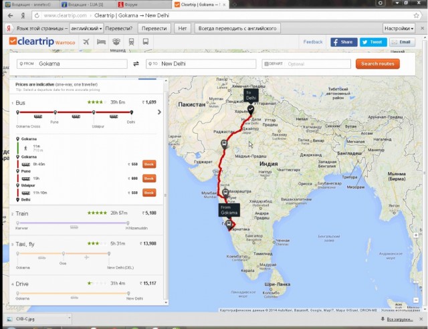
Task: Click the flights airplane icon in header
Action: coord(86,41)
